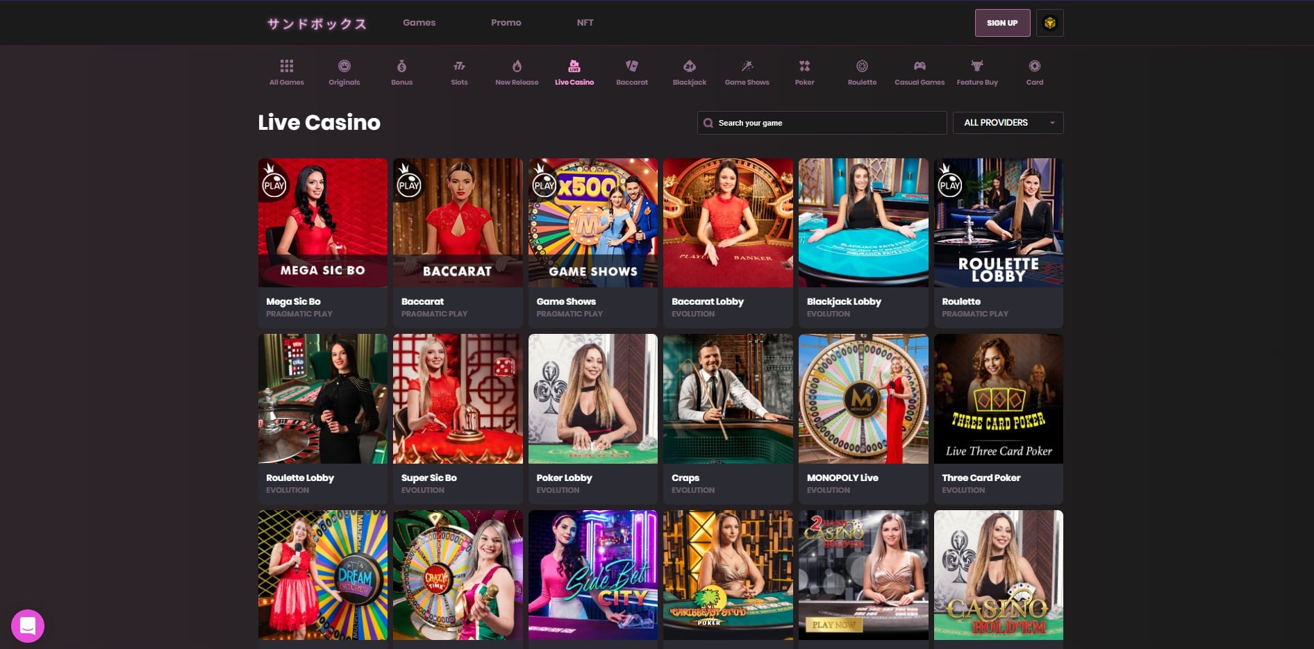Open the 2 Hand Casino Hold'em thumbnail
The image size is (1314, 649).
pos(863,575)
